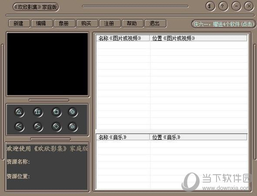Image resolution: width=257 pixels, height=196 pixels.
Task: Click the black video preview area
Action: click(47, 64)
